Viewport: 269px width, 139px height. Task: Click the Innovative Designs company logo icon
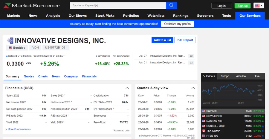point(10,41)
